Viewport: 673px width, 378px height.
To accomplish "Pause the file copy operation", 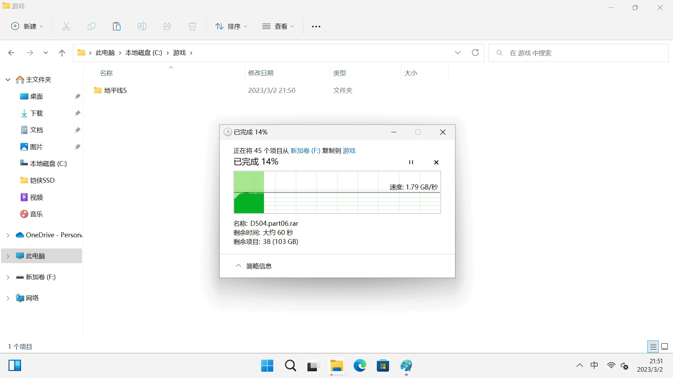I will [x=411, y=162].
